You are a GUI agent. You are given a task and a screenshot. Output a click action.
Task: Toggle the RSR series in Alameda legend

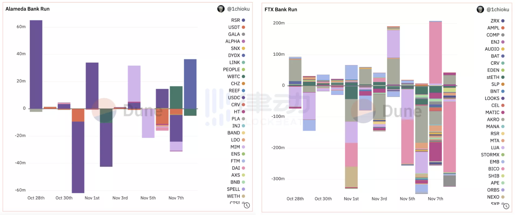point(238,20)
